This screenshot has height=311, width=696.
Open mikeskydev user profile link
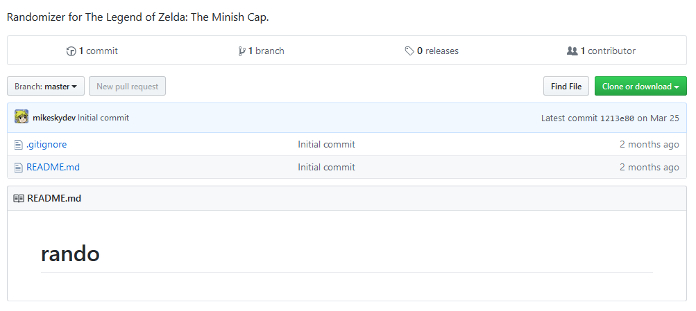(x=54, y=118)
